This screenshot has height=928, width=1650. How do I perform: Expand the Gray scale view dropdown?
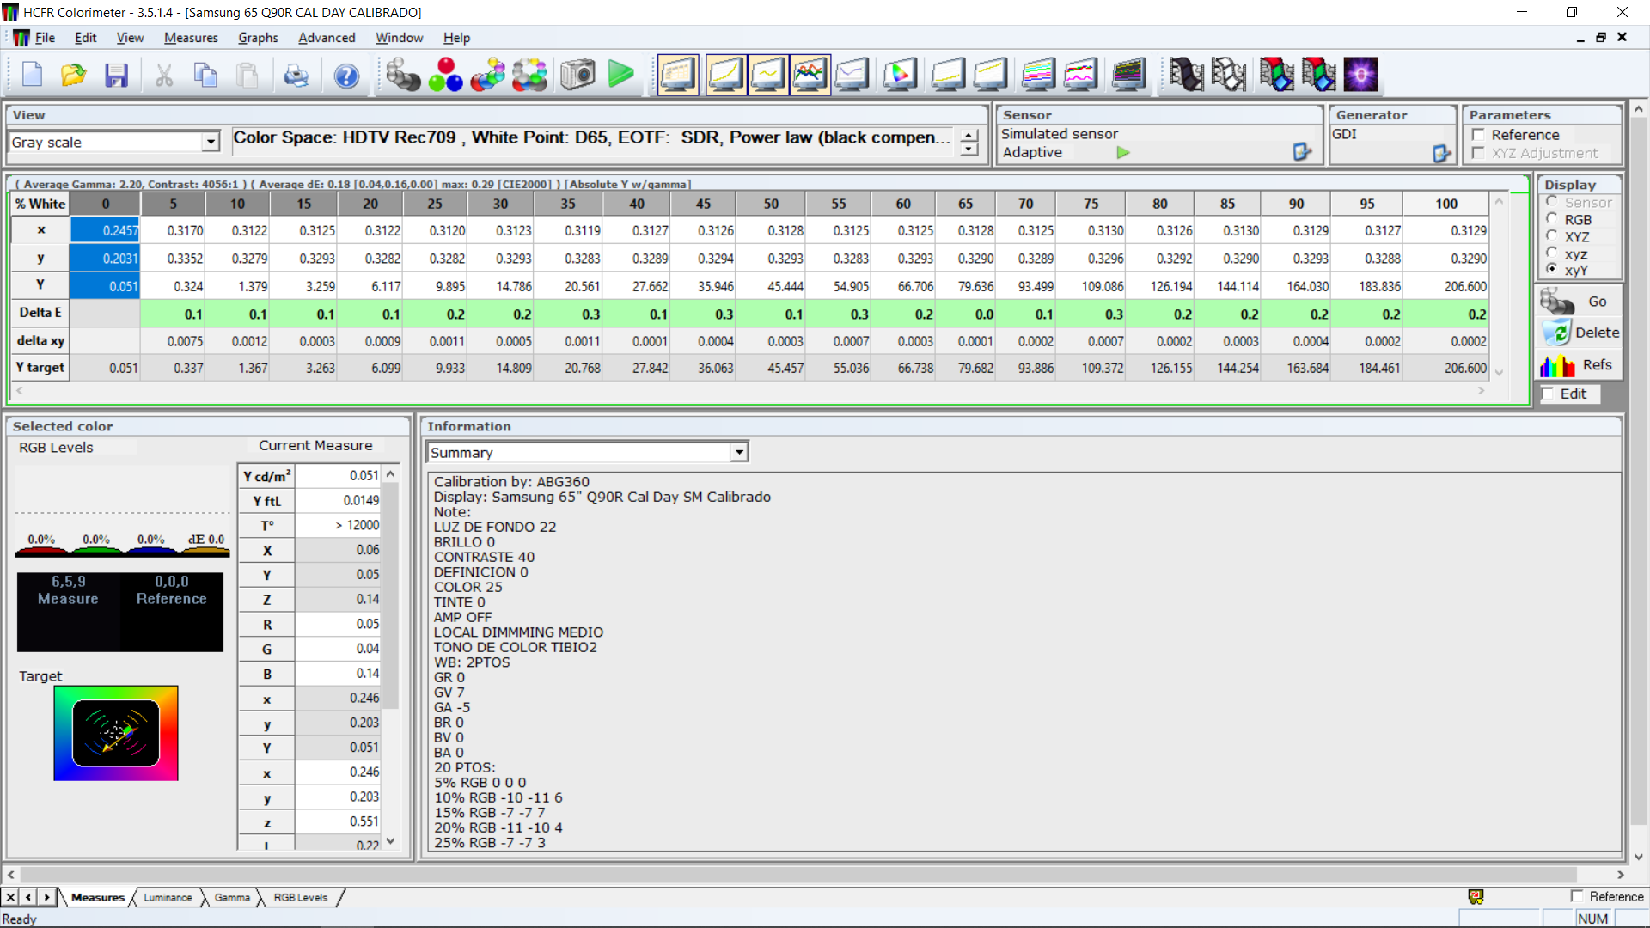tap(211, 142)
